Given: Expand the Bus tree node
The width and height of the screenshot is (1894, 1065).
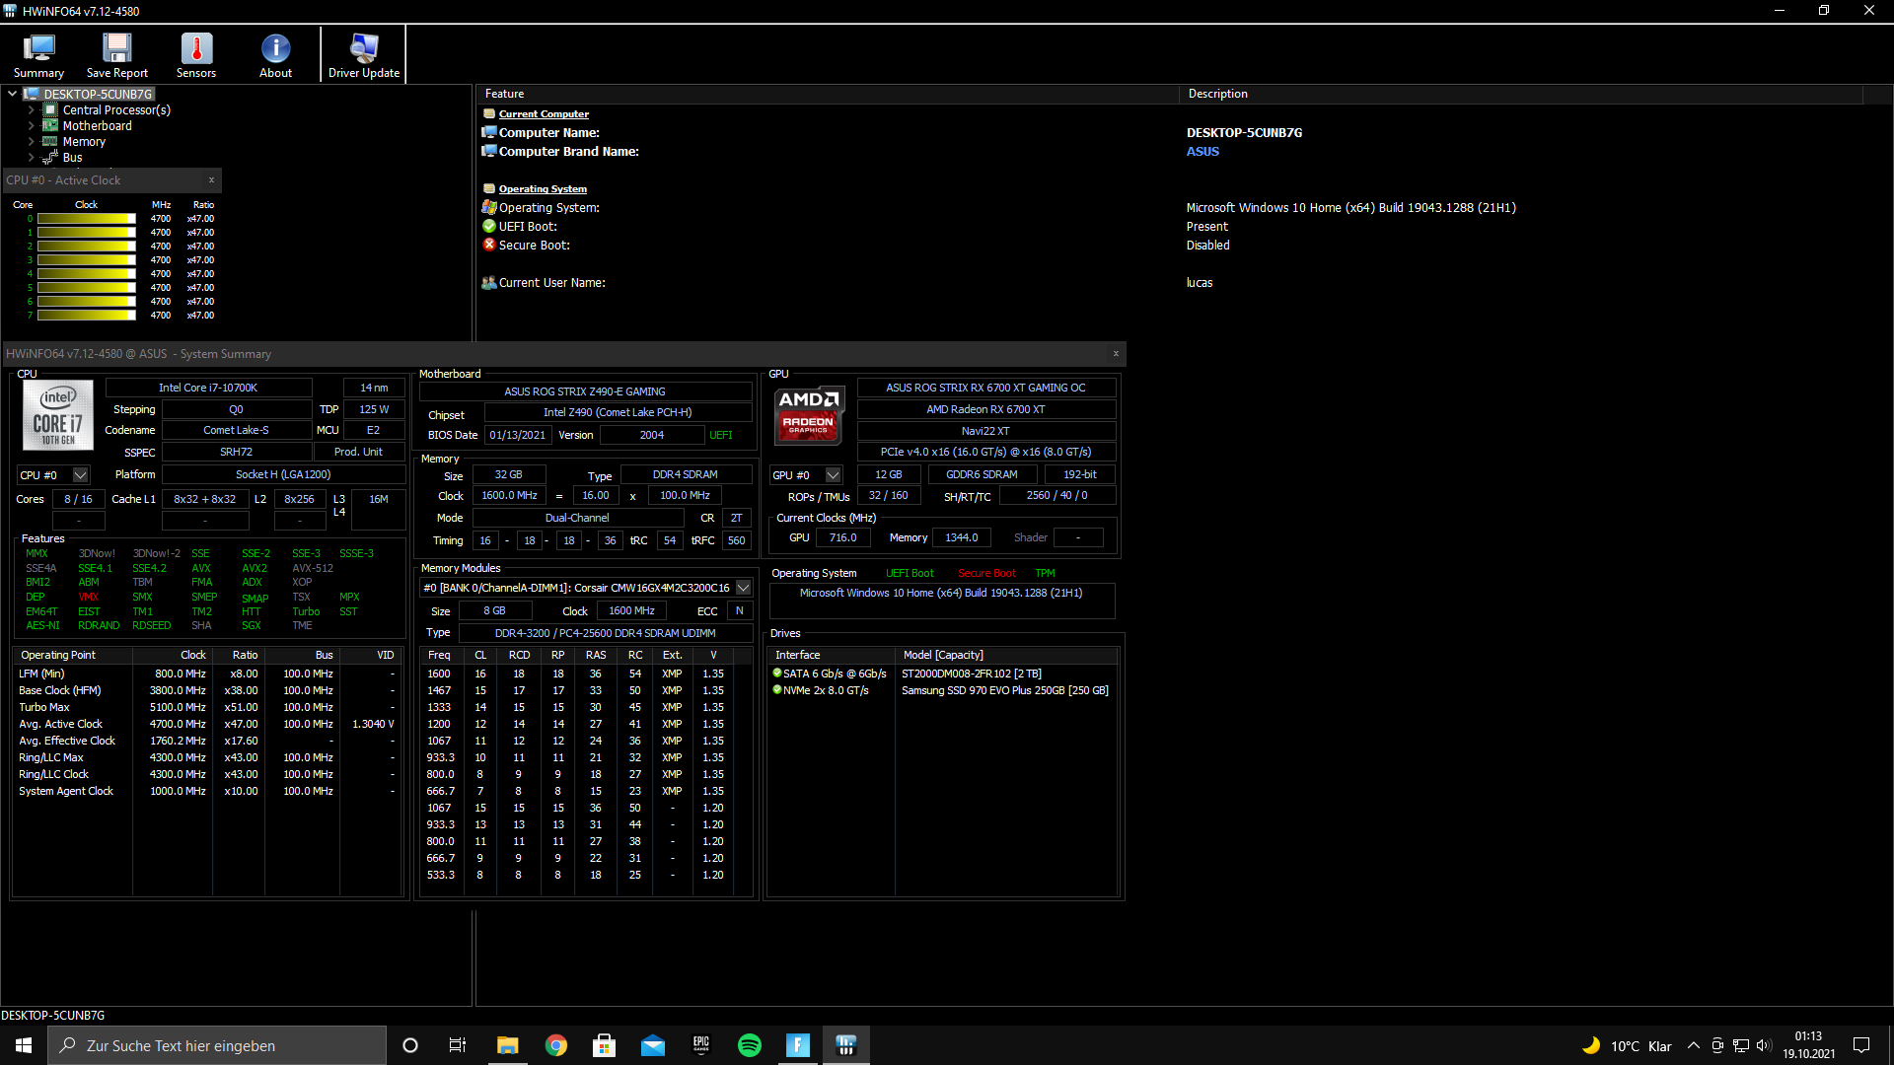Looking at the screenshot, I should coord(30,157).
